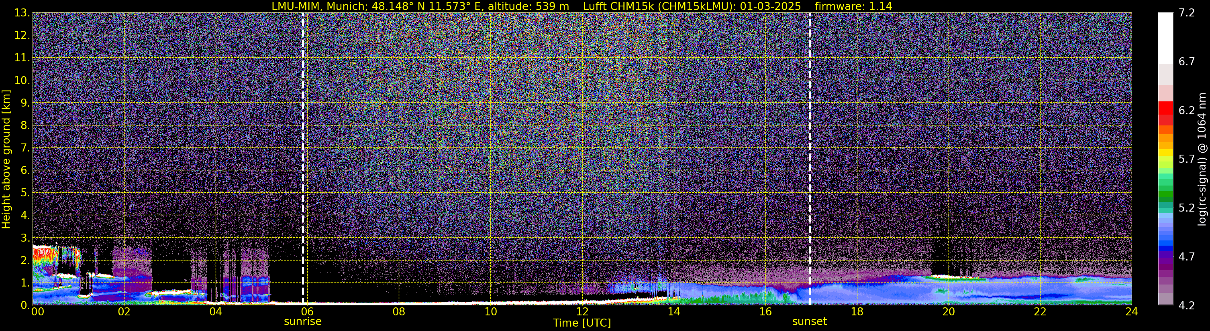1210x331 pixels.
Task: Click the x-axis tick label 00
Action: pyautogui.click(x=38, y=312)
